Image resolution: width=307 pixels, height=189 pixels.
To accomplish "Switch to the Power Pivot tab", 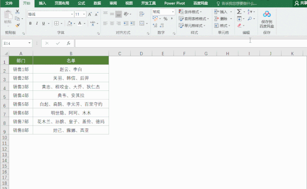I will pyautogui.click(x=174, y=3).
